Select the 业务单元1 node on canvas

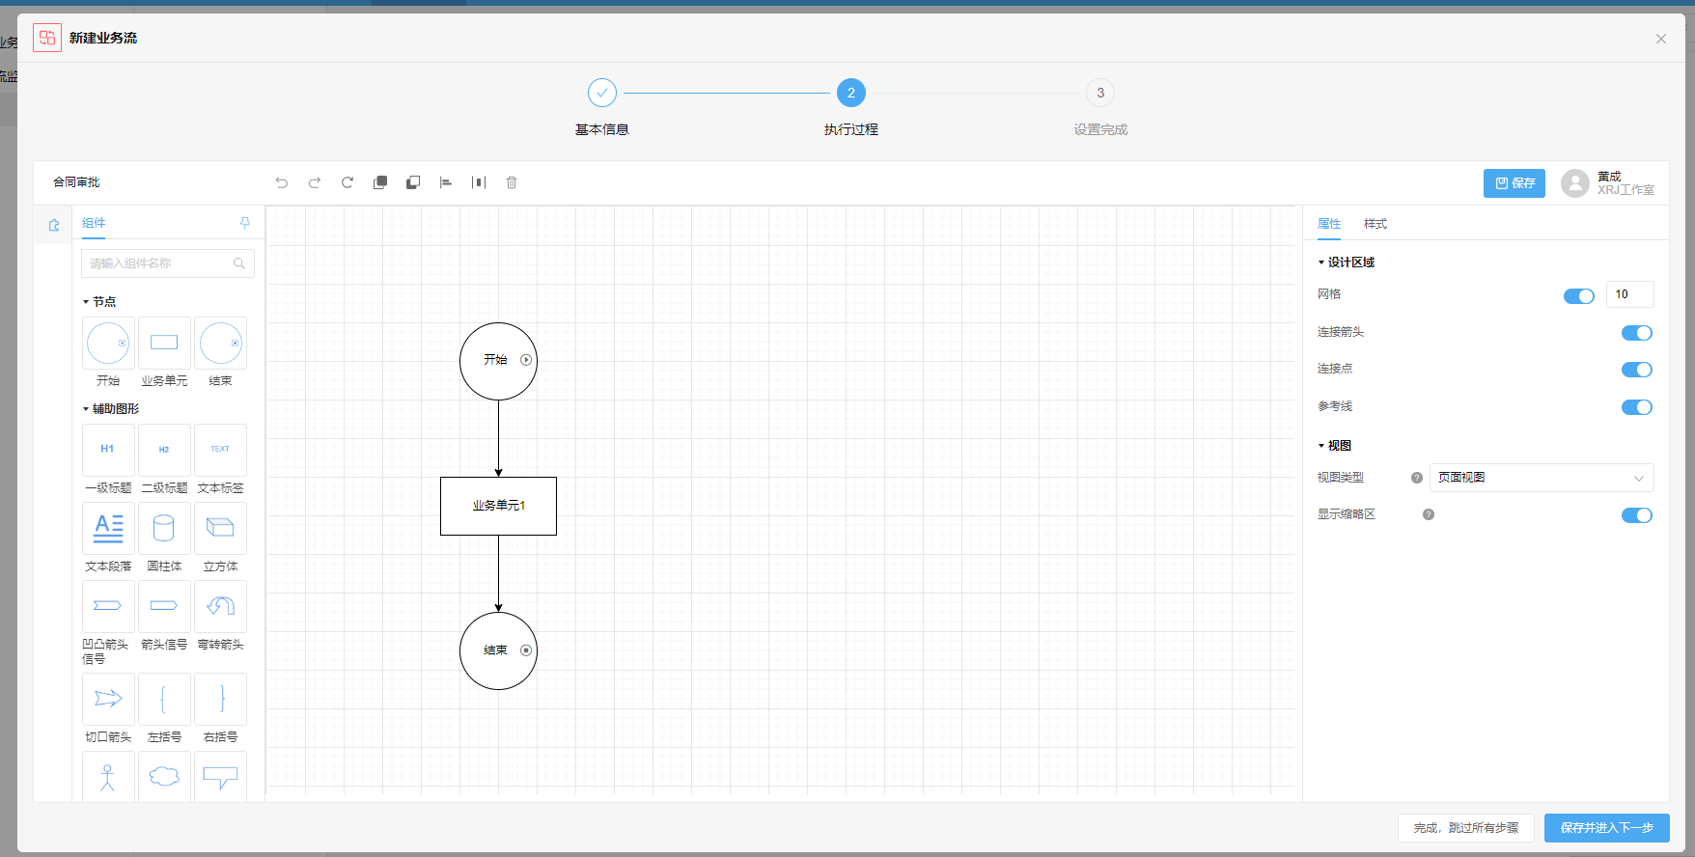[x=498, y=506]
